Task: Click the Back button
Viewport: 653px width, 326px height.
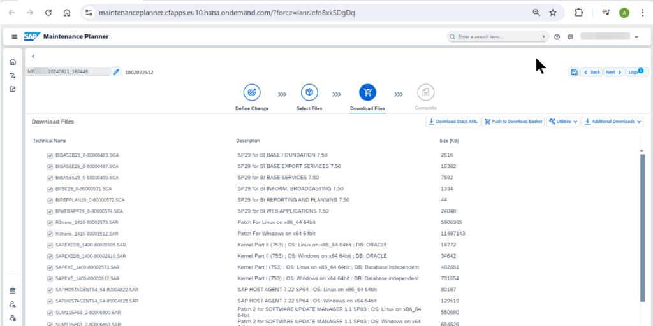Action: point(591,72)
